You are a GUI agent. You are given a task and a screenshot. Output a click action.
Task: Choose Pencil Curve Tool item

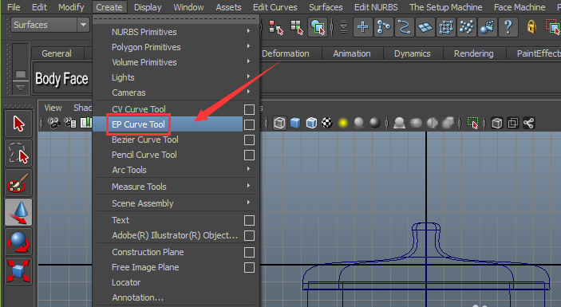pyautogui.click(x=144, y=155)
